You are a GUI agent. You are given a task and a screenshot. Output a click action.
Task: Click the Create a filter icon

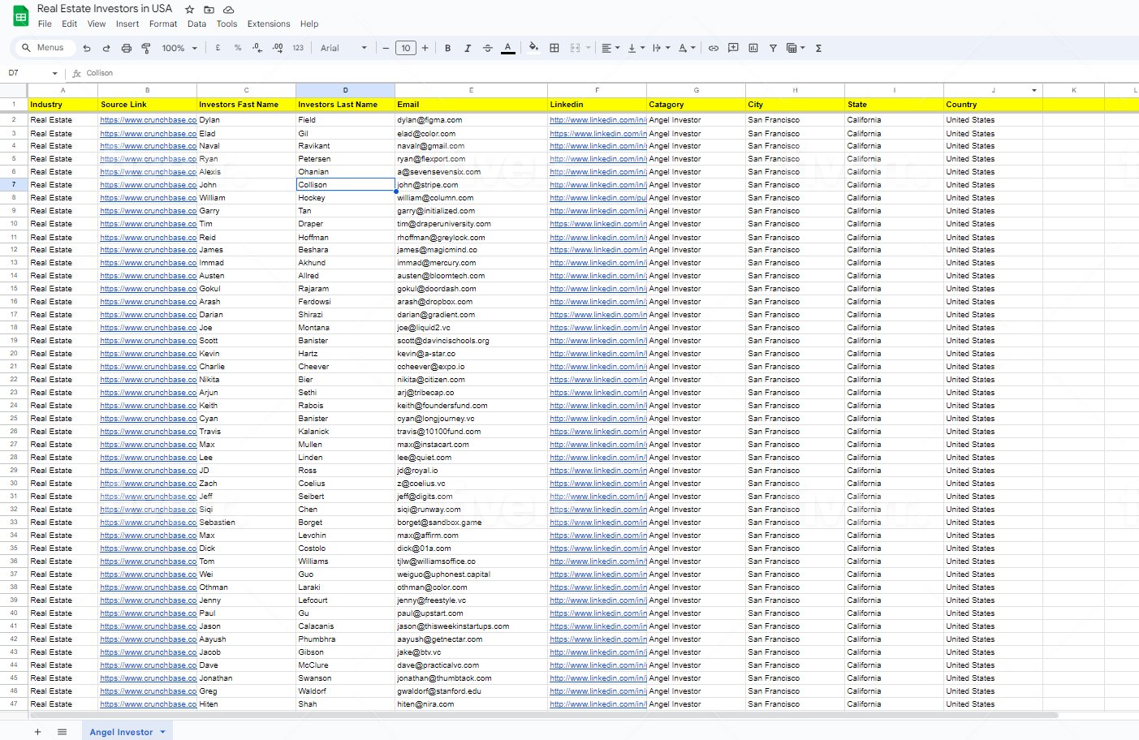pyautogui.click(x=773, y=48)
